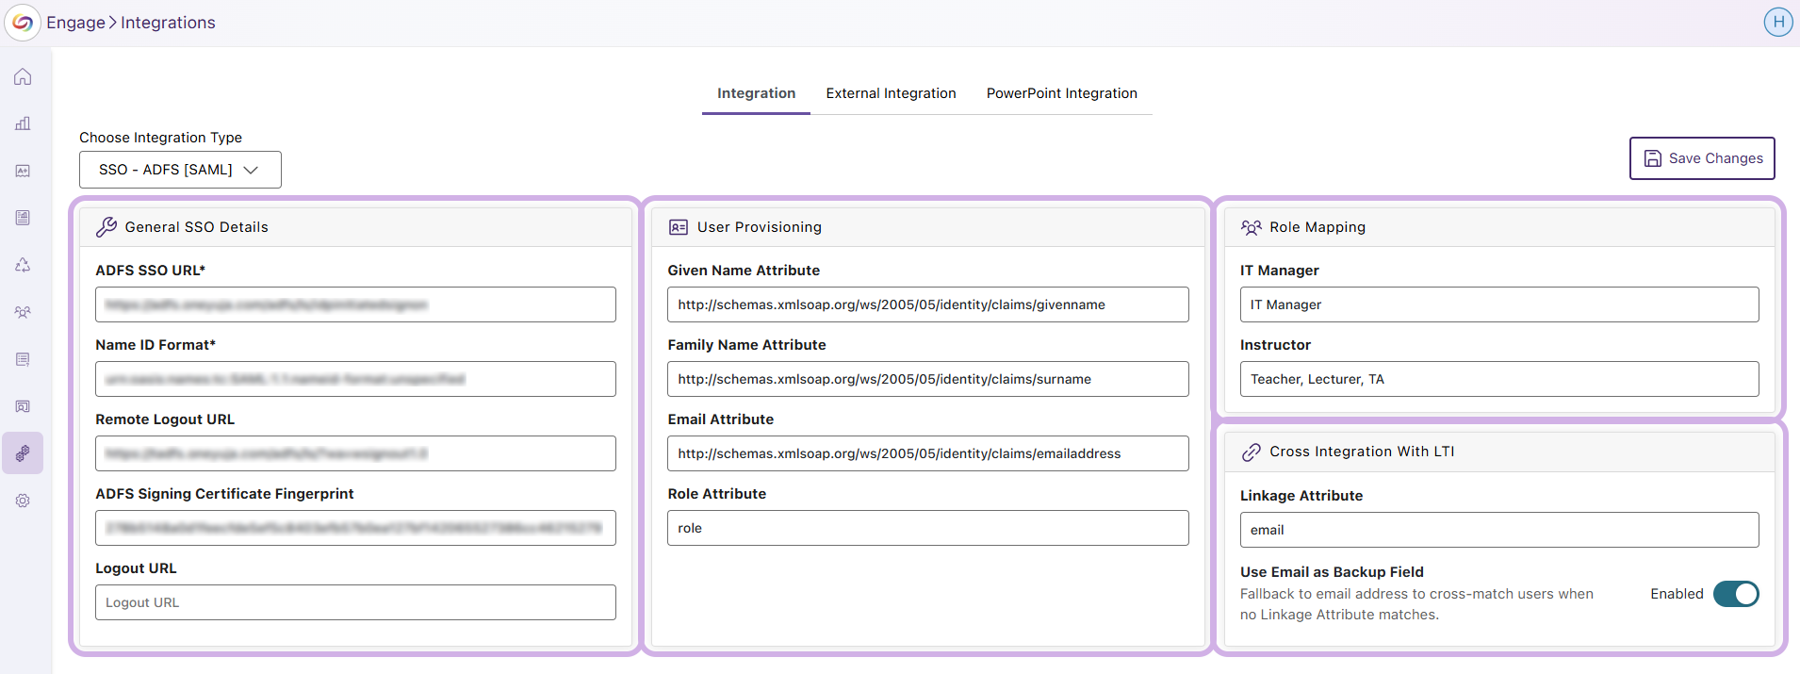Open the classroom board sidebar icon
This screenshot has height=674, width=1800.
[23, 406]
